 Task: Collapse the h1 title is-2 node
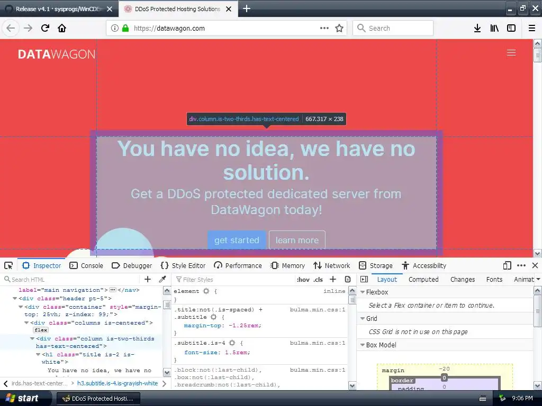[38, 354]
